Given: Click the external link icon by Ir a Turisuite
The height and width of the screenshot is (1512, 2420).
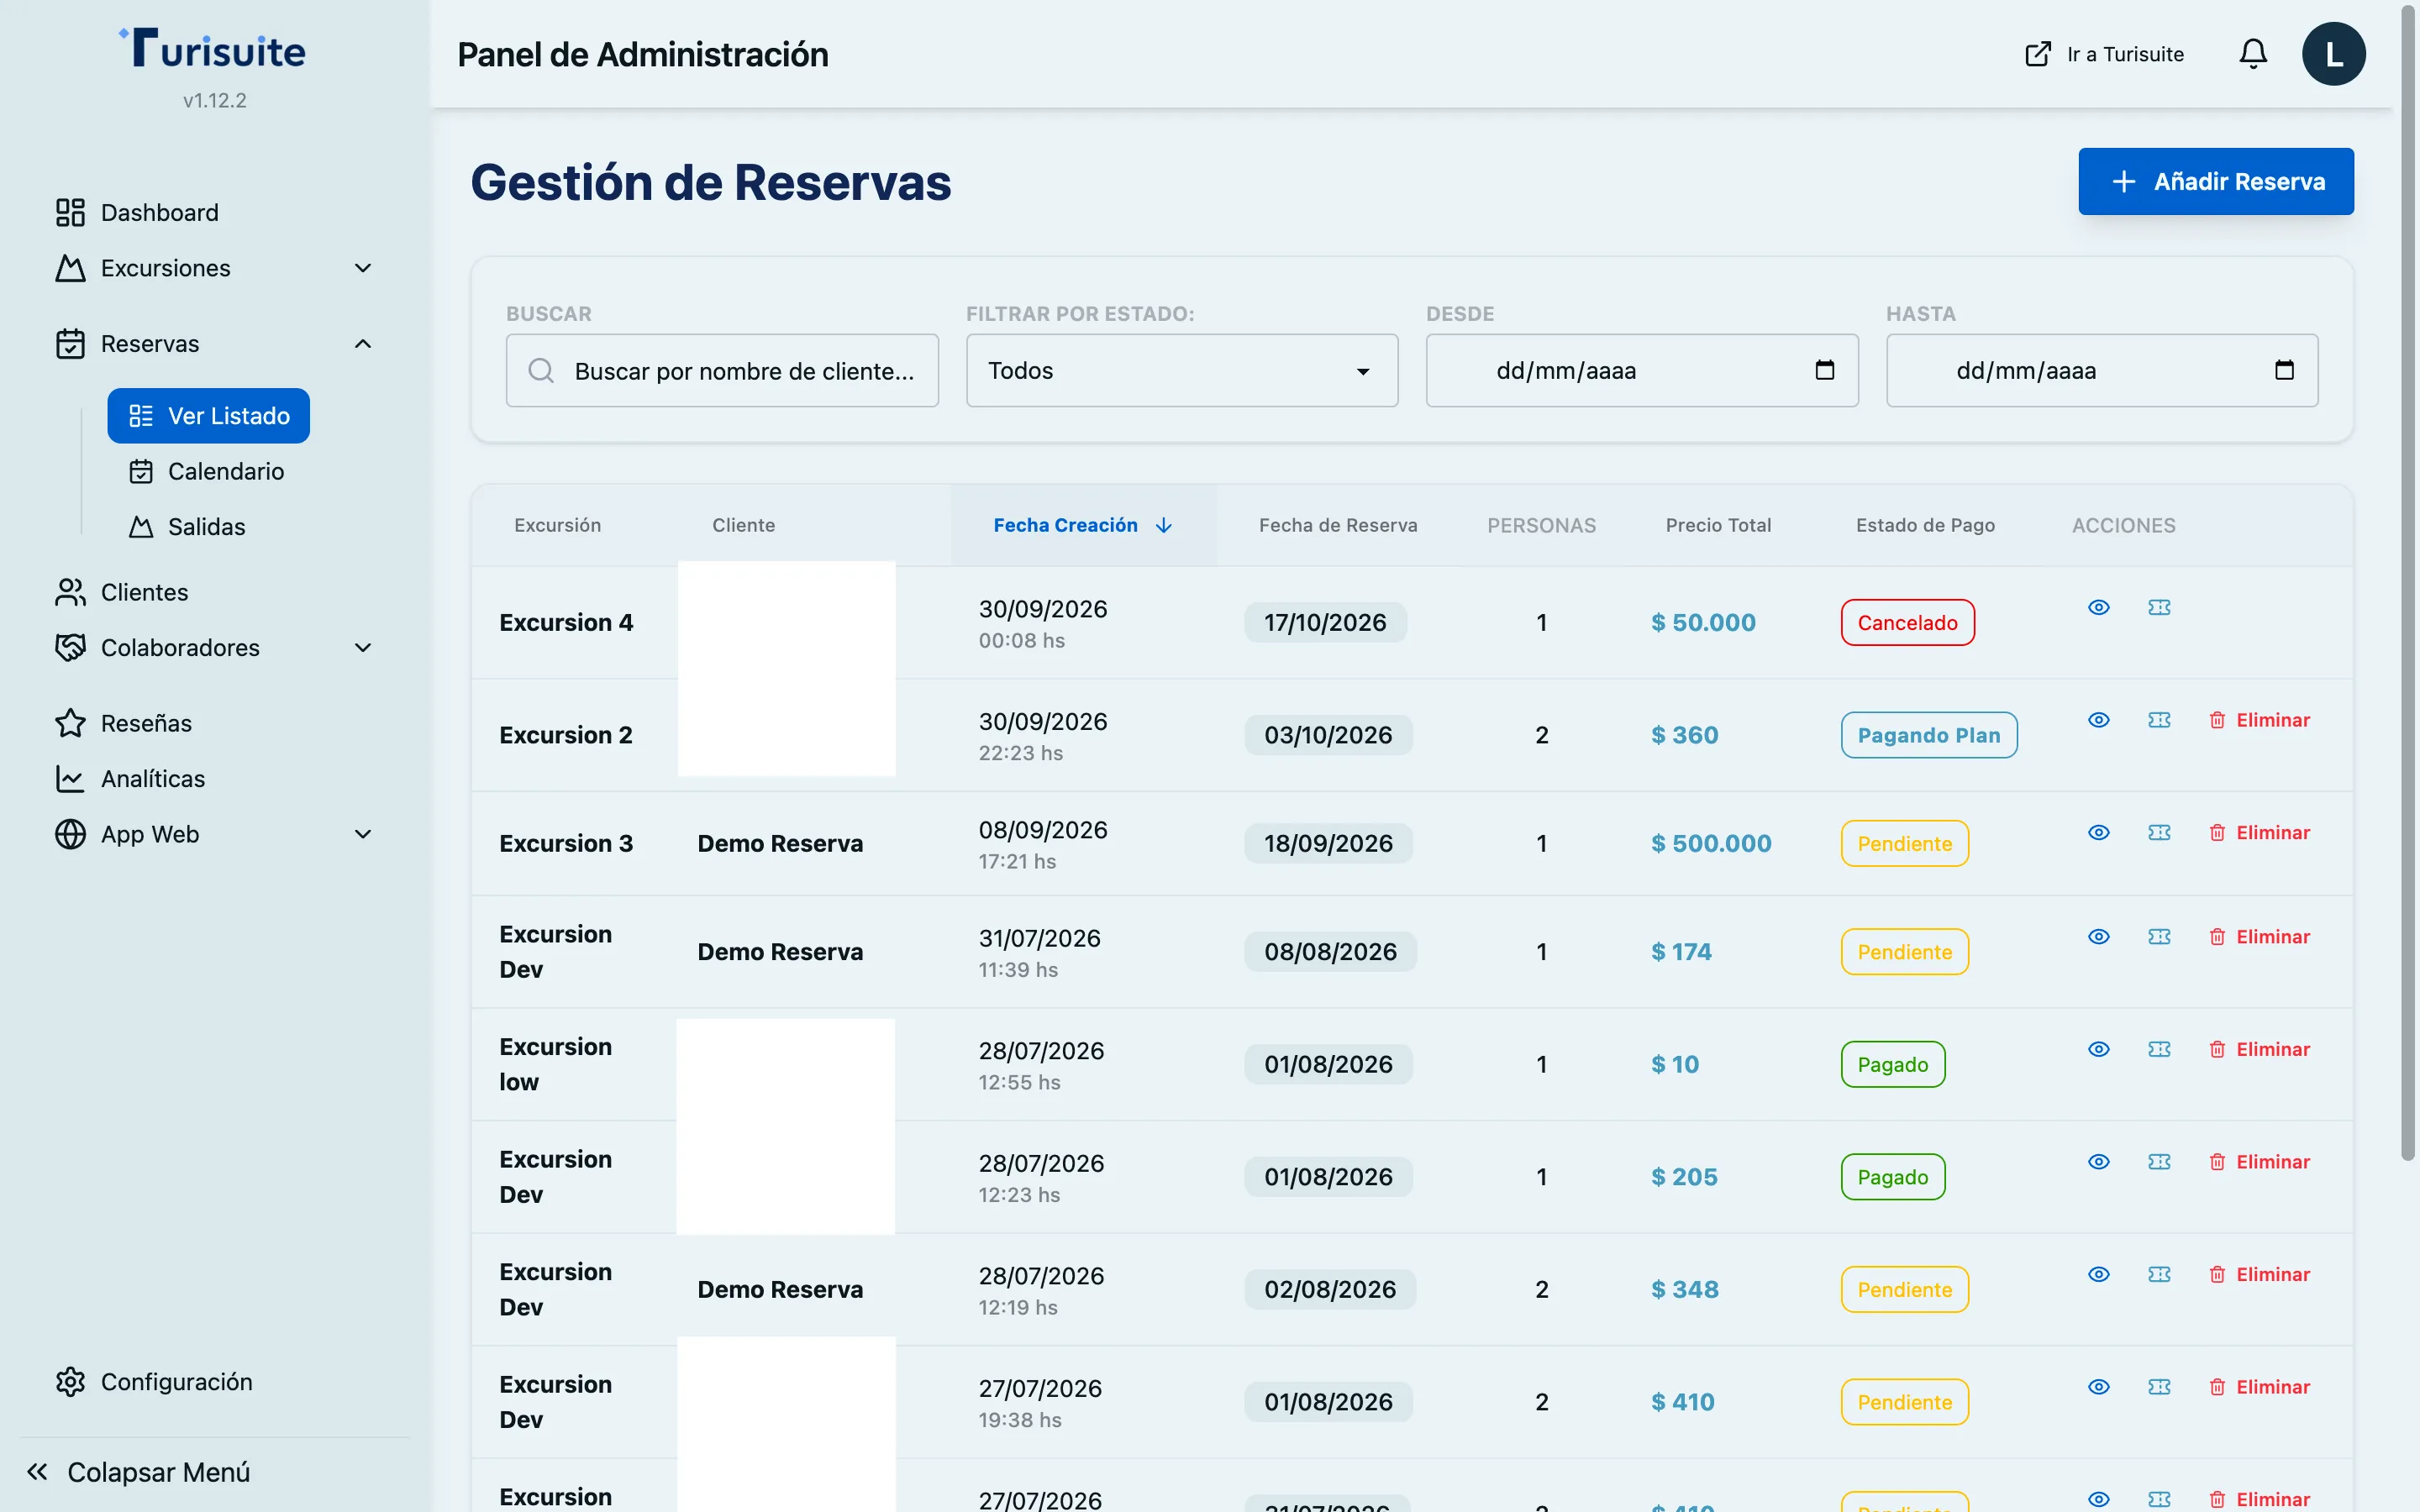Looking at the screenshot, I should pyautogui.click(x=2037, y=54).
